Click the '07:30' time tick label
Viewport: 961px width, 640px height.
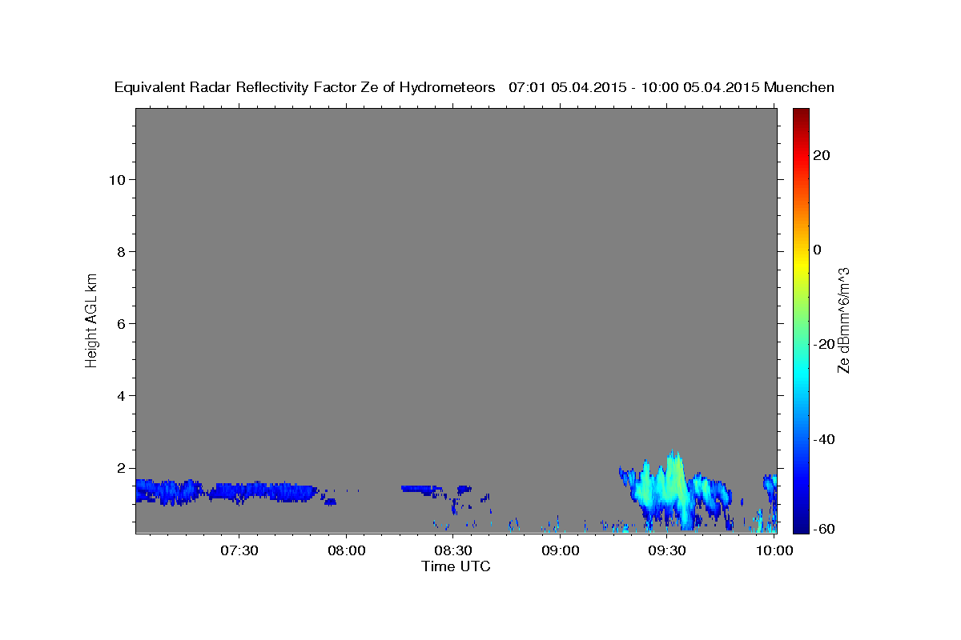click(x=239, y=550)
